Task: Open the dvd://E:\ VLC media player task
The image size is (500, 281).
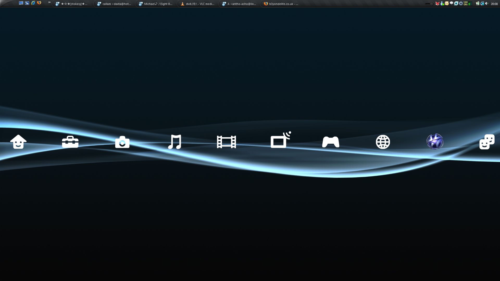Action: (197, 4)
